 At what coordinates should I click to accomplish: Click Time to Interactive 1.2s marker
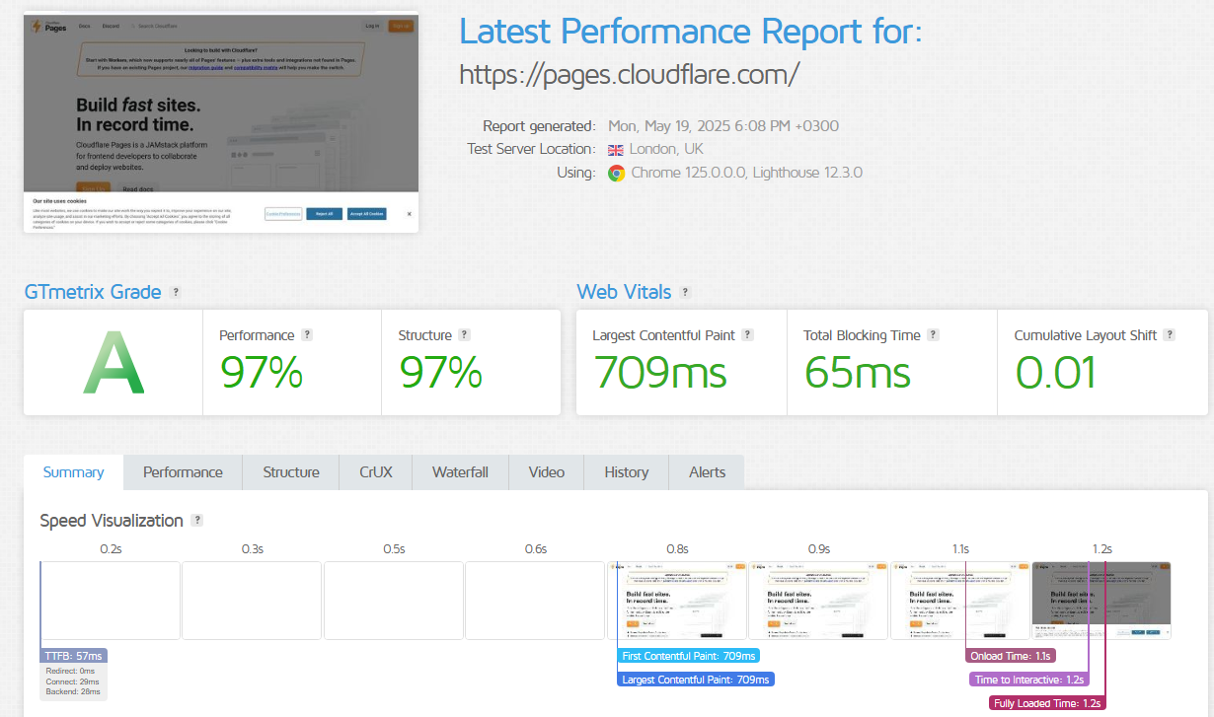tap(1029, 680)
